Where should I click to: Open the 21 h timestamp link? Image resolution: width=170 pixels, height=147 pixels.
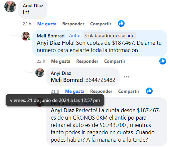point(55,92)
